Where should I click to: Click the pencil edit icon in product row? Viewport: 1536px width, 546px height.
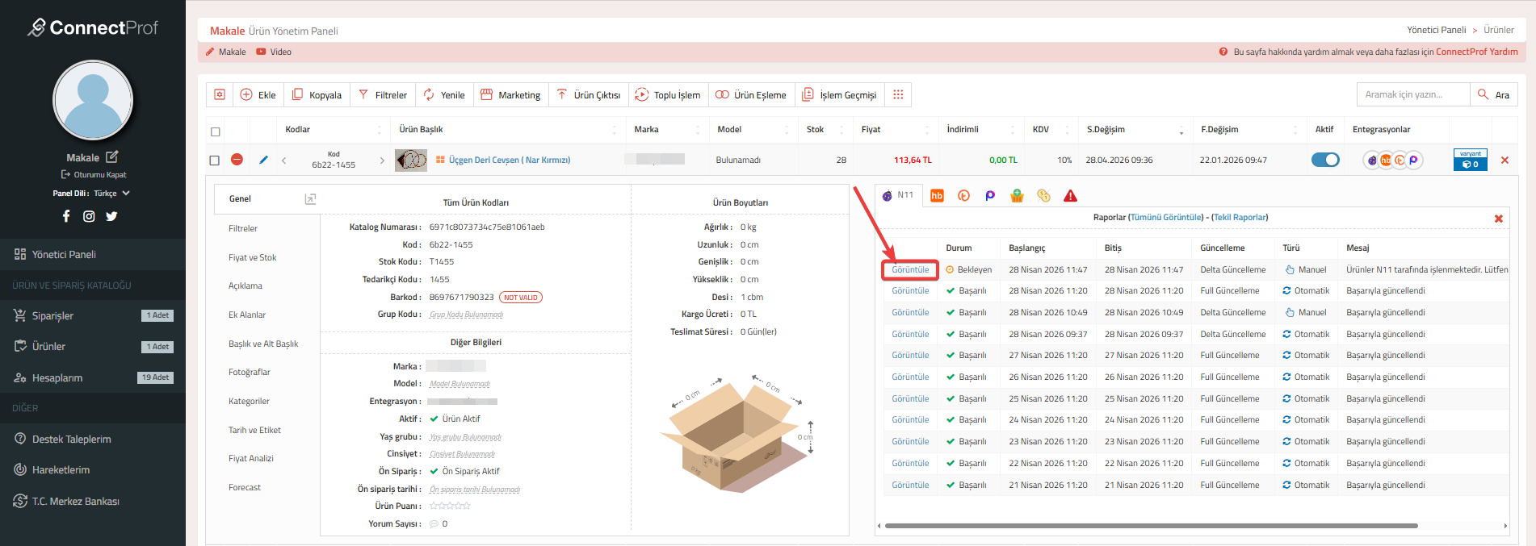click(263, 160)
